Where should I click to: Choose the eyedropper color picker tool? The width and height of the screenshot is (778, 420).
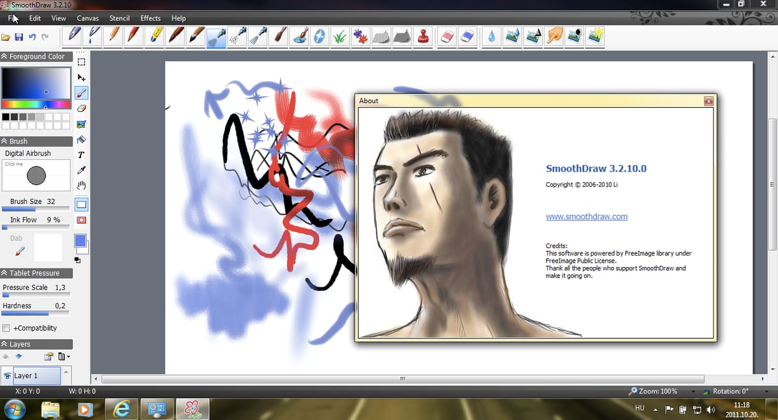pyautogui.click(x=82, y=170)
